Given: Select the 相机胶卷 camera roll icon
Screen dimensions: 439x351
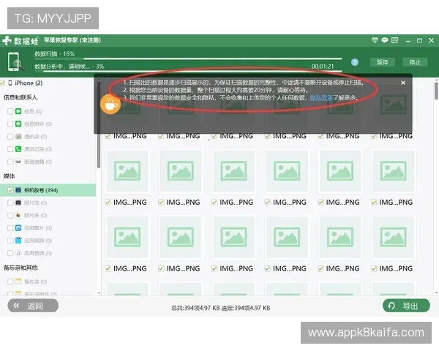Looking at the screenshot, I should pyautogui.click(x=18, y=190).
